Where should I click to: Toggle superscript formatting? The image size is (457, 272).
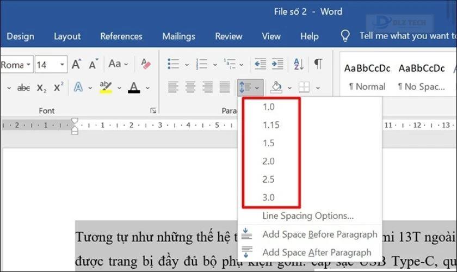coord(59,87)
